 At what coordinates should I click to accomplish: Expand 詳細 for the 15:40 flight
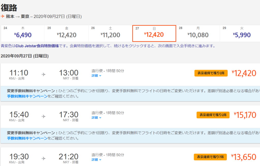point(96,117)
